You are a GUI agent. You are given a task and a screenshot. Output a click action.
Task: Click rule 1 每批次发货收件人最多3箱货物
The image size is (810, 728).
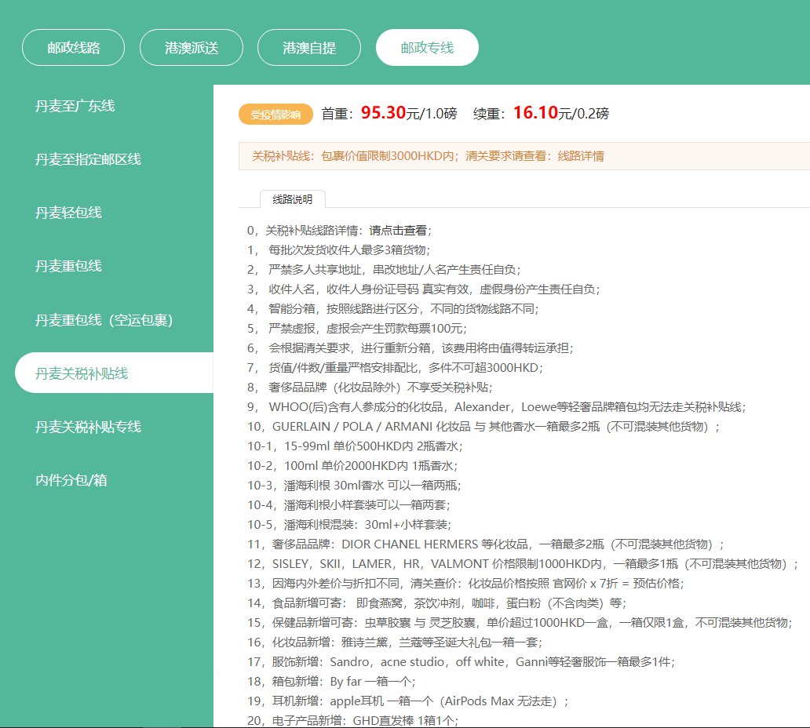coord(339,250)
